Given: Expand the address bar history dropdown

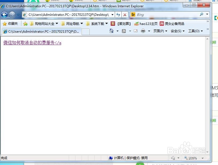Looking at the screenshot, I should (112, 15).
